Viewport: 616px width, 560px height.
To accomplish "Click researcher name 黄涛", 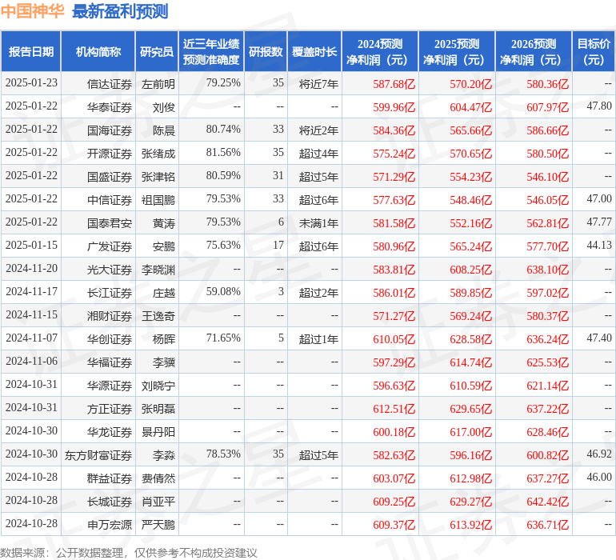I will (164, 223).
